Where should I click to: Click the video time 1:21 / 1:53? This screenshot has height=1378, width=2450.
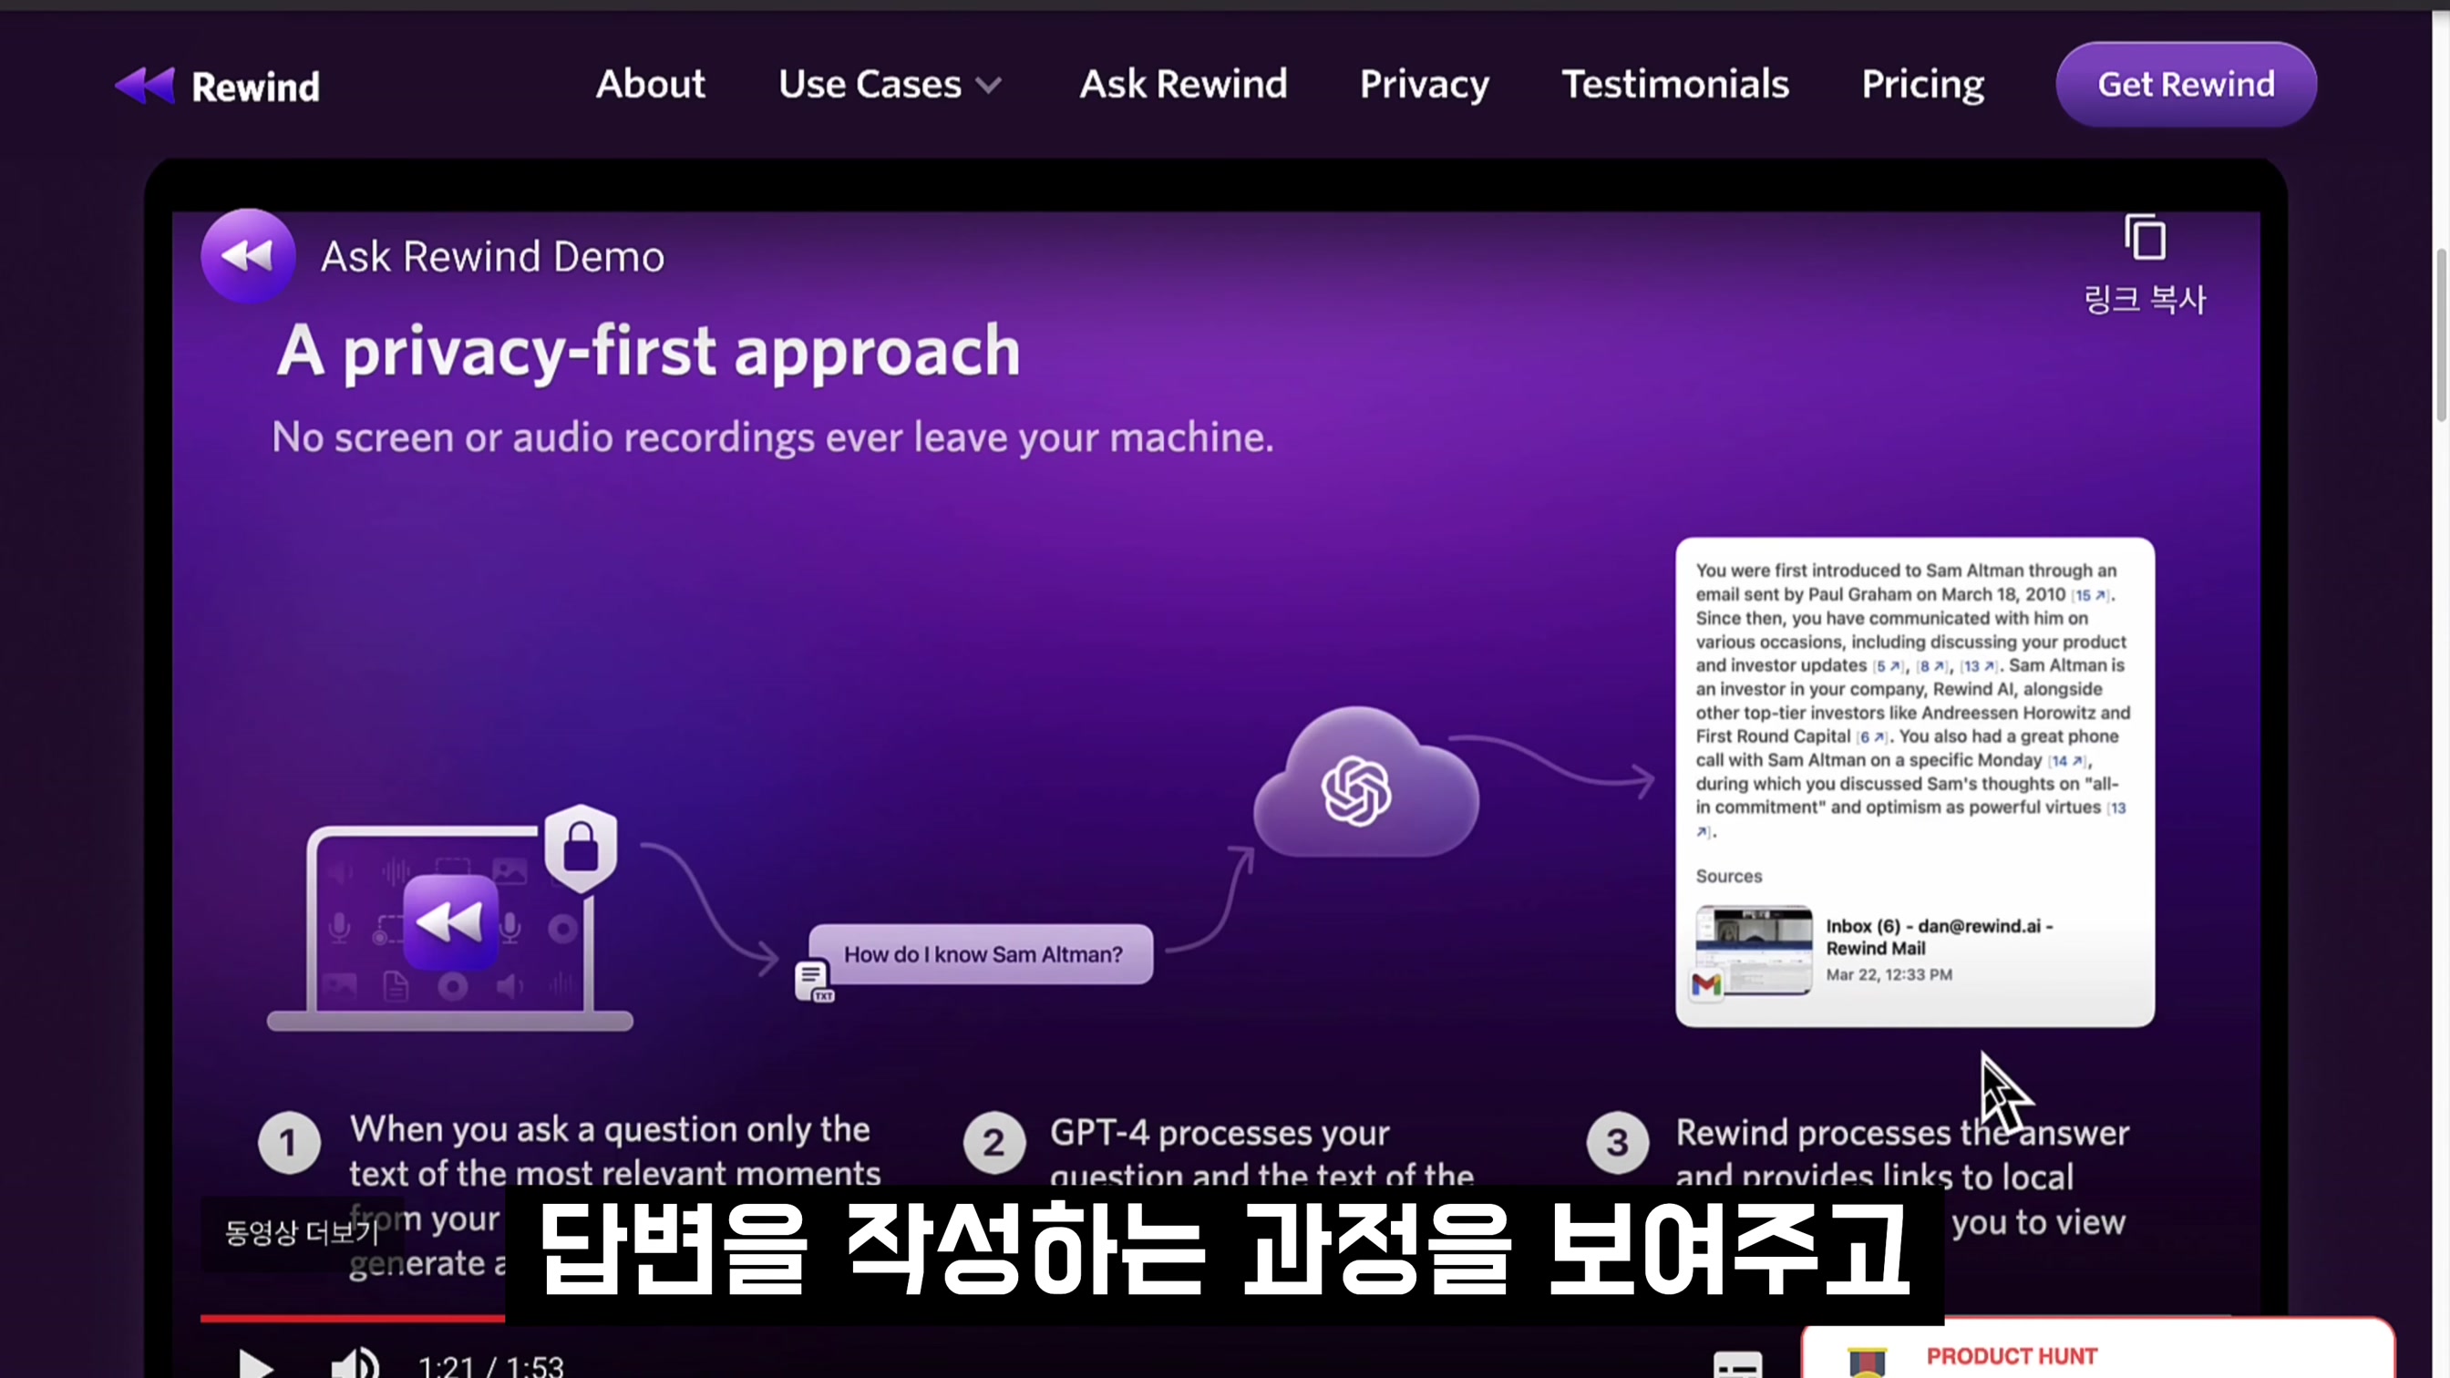(490, 1366)
